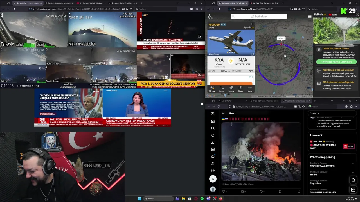Click the X logo
This screenshot has width=360, height=202.
(x=213, y=113)
